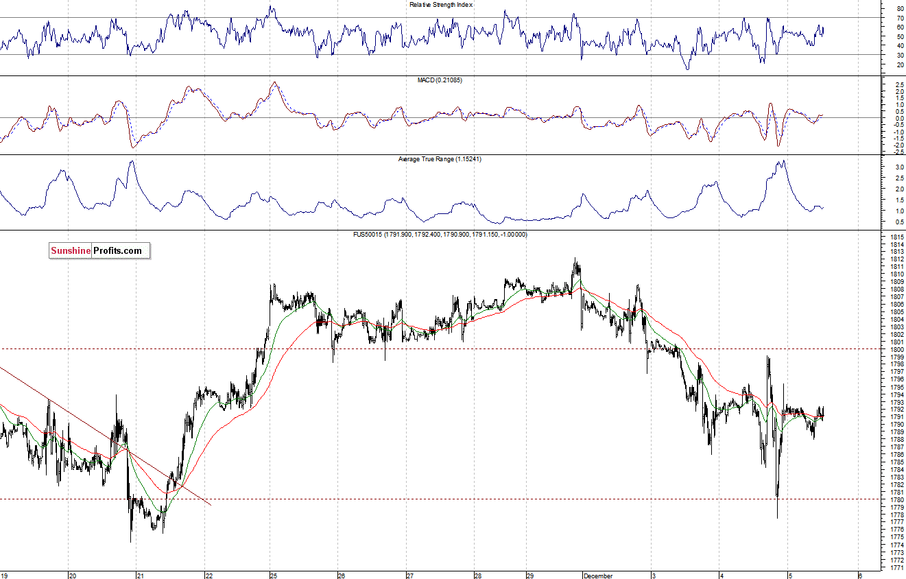Click the Average True Range axis value 1.5

click(x=899, y=200)
